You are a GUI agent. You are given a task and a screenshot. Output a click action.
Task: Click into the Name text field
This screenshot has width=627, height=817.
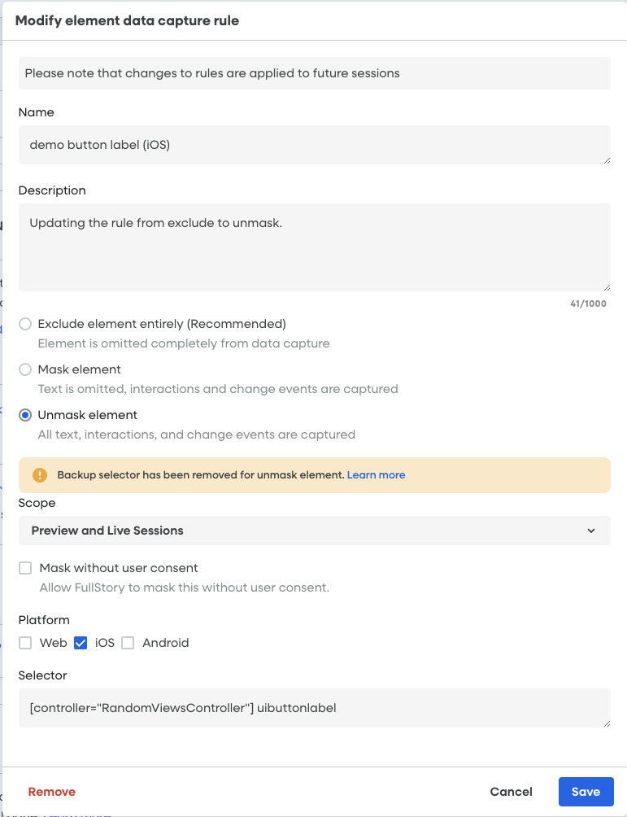314,145
